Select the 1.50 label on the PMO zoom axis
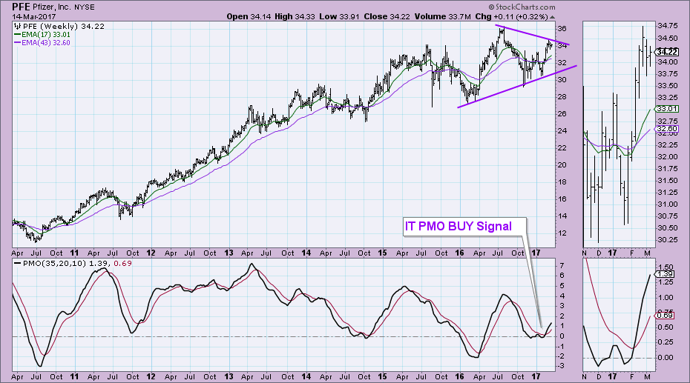This screenshot has height=383, width=690. (666, 267)
